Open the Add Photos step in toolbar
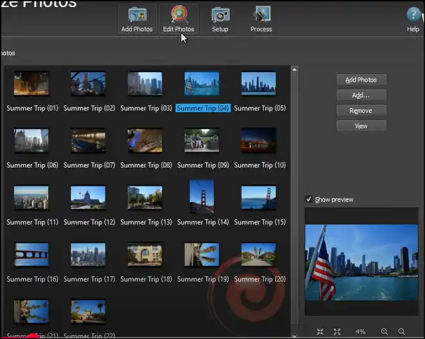Viewport: 425px width, 339px height. pos(137,19)
